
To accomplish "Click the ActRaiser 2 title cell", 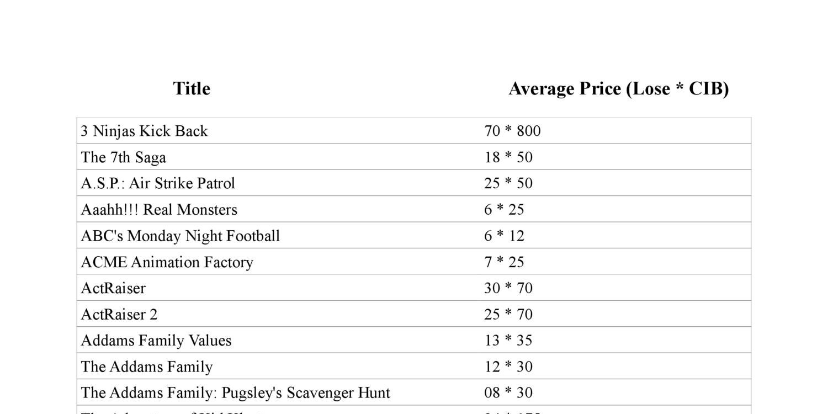I will [x=119, y=314].
